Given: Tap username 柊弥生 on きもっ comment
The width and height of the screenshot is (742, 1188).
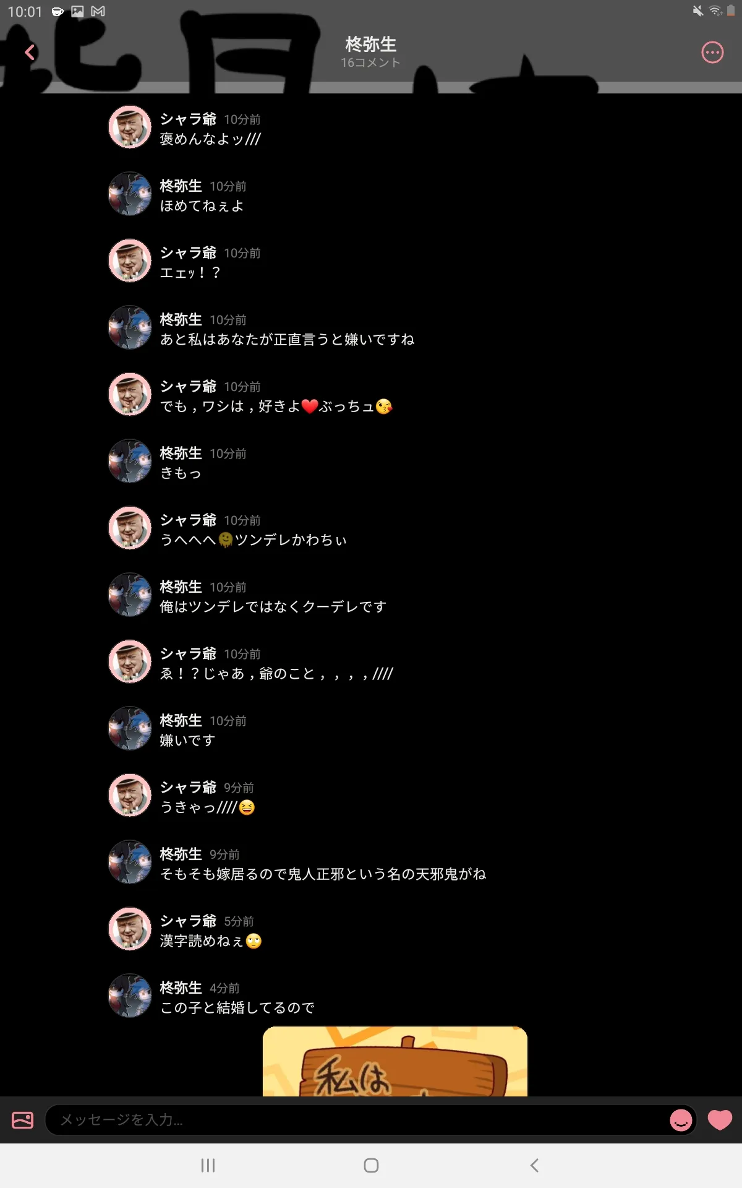Looking at the screenshot, I should pos(181,453).
